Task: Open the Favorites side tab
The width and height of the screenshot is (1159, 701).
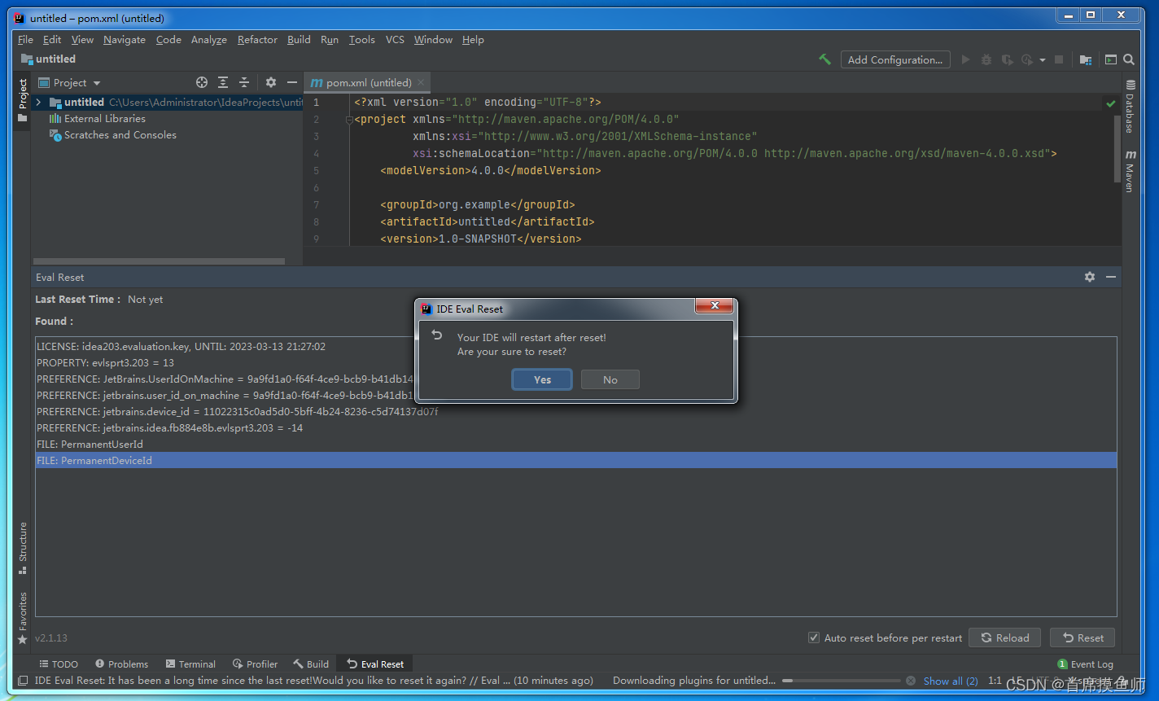Action: pos(22,618)
